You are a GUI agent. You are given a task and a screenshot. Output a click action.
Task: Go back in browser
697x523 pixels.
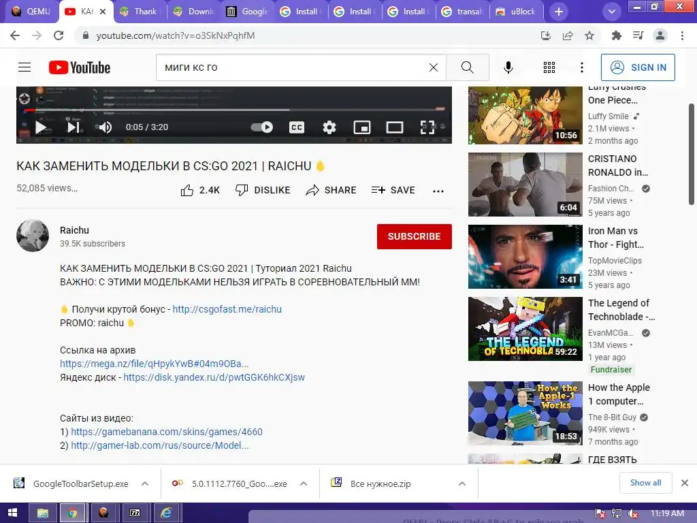point(15,35)
